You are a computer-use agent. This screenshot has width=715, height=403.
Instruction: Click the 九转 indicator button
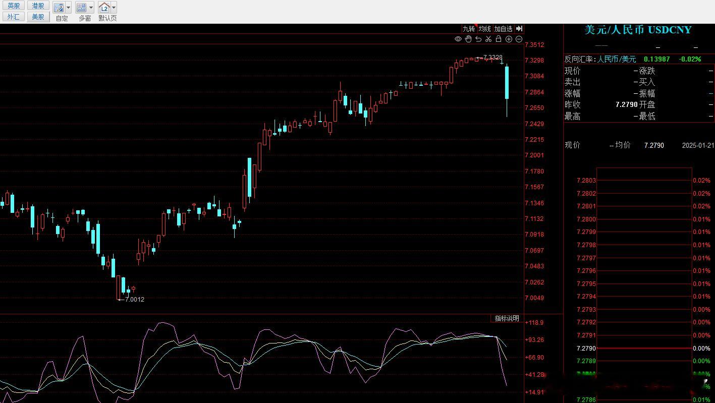(x=469, y=29)
